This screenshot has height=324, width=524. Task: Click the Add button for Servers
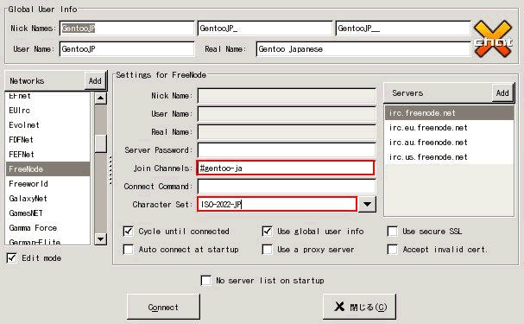[502, 93]
